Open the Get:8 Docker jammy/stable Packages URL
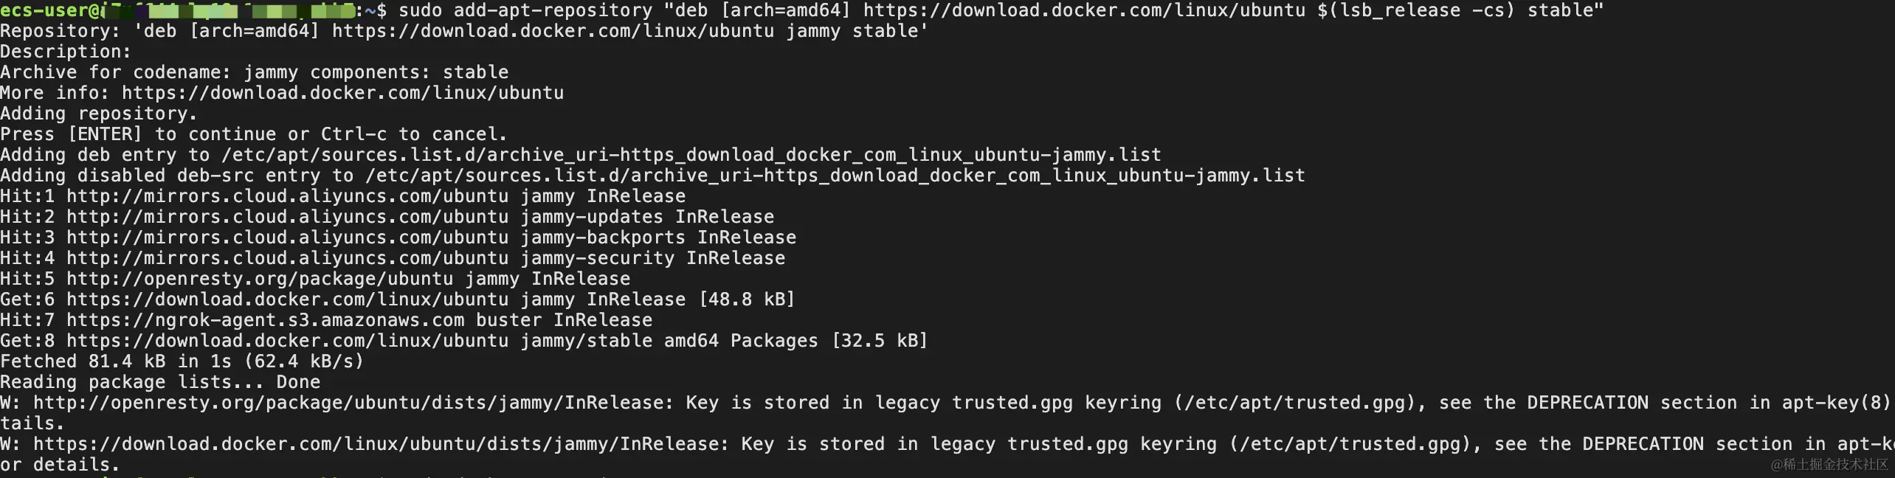Image resolution: width=1895 pixels, height=478 pixels. click(287, 341)
